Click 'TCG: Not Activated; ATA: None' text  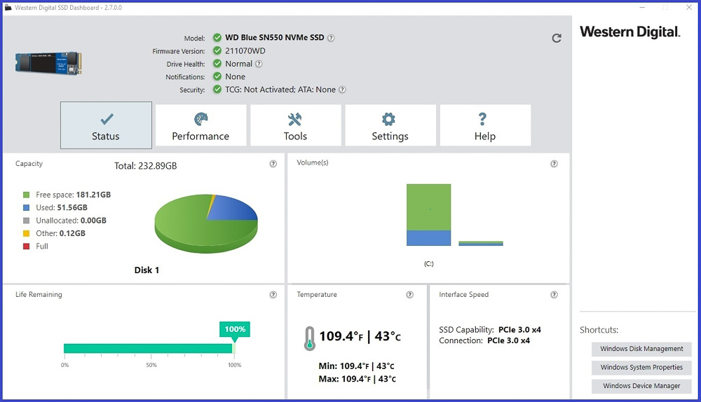(280, 90)
